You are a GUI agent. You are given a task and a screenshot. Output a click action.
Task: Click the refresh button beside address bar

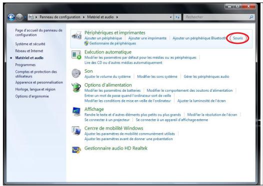177,17
